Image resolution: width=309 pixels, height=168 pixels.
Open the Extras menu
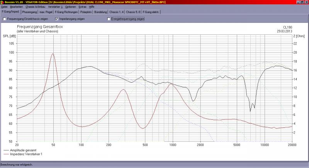[x=83, y=7]
